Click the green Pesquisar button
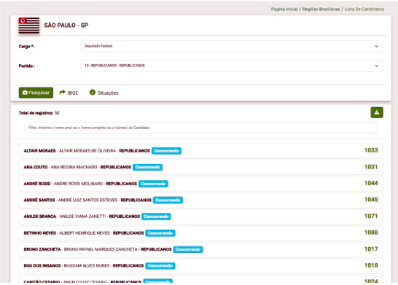The width and height of the screenshot is (398, 285). click(36, 93)
